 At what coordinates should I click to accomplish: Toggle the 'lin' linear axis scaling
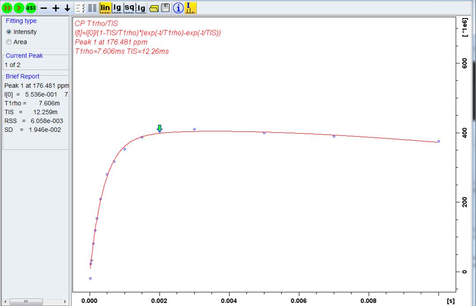tap(105, 7)
